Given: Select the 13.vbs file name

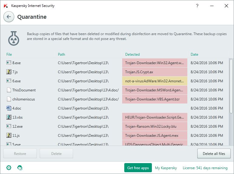Looking at the screenshot, I should (x=18, y=117).
